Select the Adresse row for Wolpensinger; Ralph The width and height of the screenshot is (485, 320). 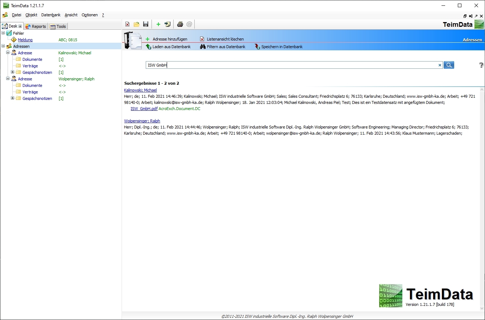25,79
